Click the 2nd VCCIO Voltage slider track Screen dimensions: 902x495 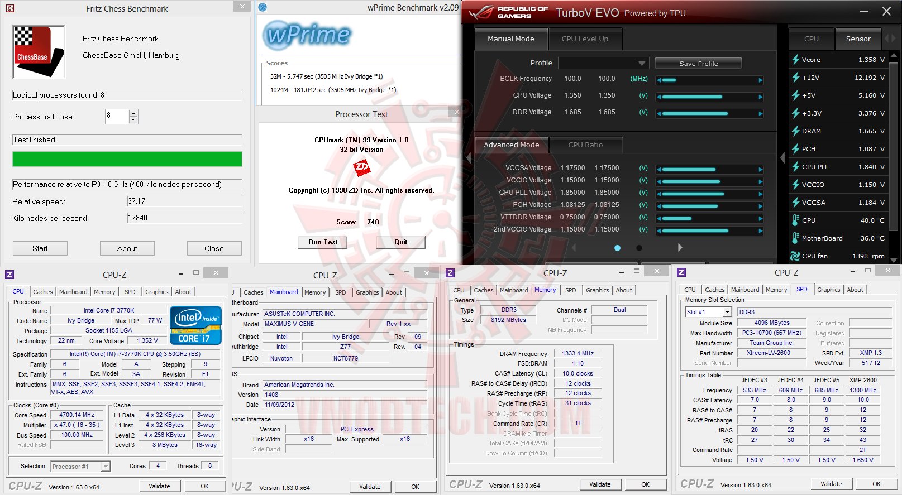pos(710,231)
